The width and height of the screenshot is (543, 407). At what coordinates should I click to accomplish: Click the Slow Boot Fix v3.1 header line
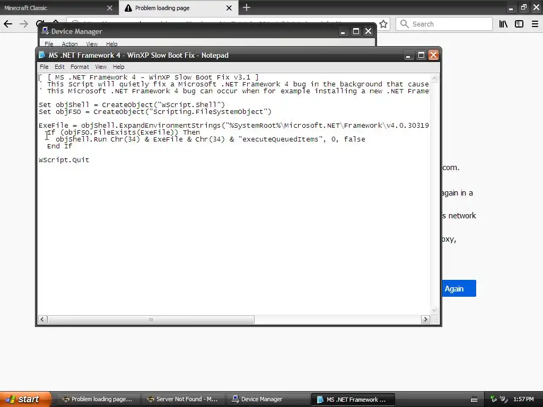pos(149,77)
